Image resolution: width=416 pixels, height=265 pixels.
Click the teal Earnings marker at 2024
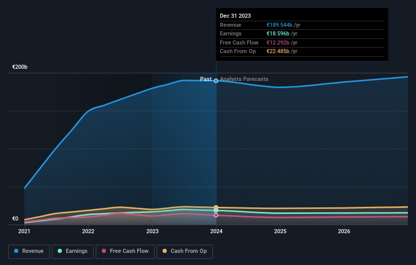coord(216,210)
